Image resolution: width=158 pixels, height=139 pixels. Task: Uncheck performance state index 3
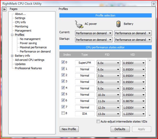[x=63, y=81]
